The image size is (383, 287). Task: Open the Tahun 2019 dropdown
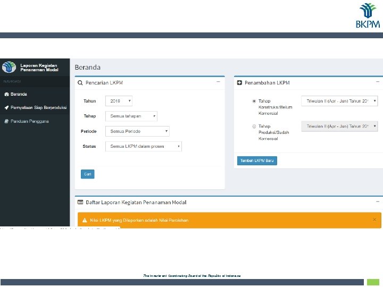[119, 101]
